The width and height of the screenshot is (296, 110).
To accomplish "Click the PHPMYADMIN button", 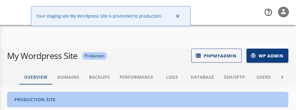I will pyautogui.click(x=216, y=56).
